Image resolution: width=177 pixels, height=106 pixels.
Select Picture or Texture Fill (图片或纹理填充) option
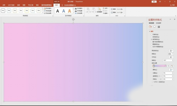pos(151,42)
